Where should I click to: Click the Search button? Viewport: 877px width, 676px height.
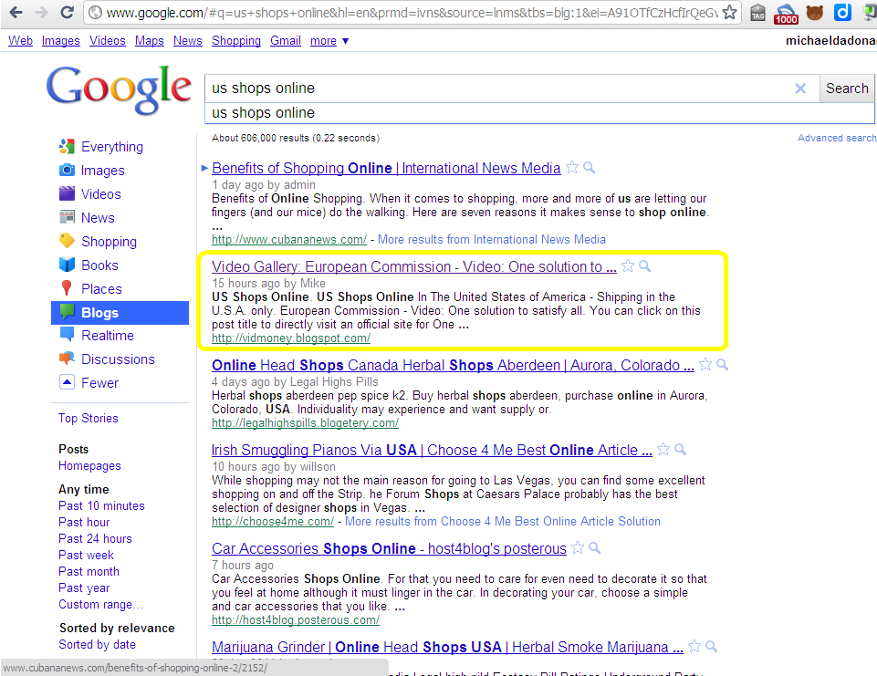pos(847,88)
